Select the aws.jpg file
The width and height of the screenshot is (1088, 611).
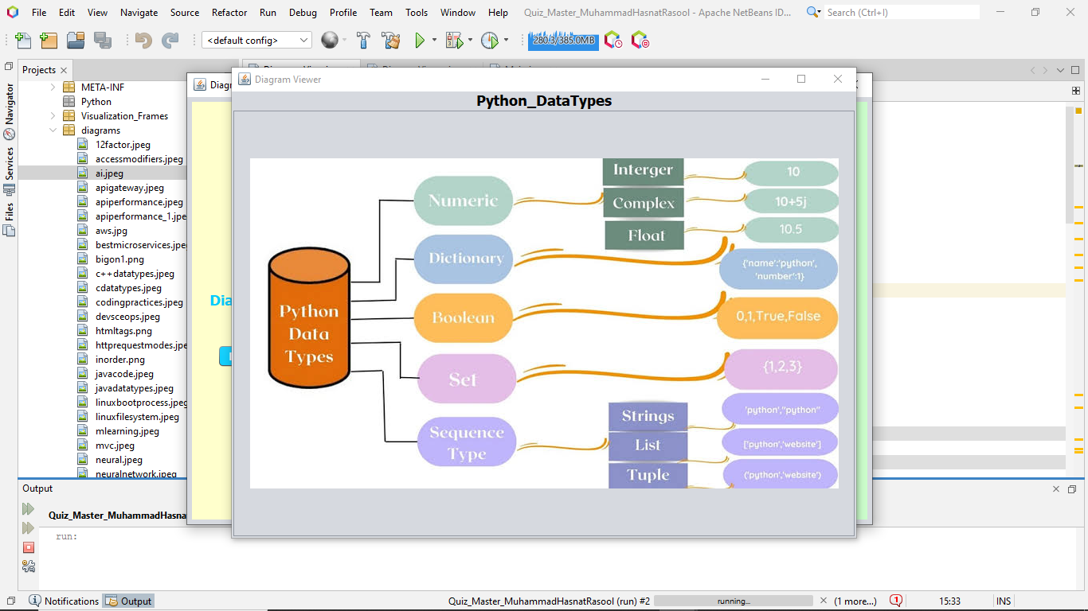pos(111,230)
